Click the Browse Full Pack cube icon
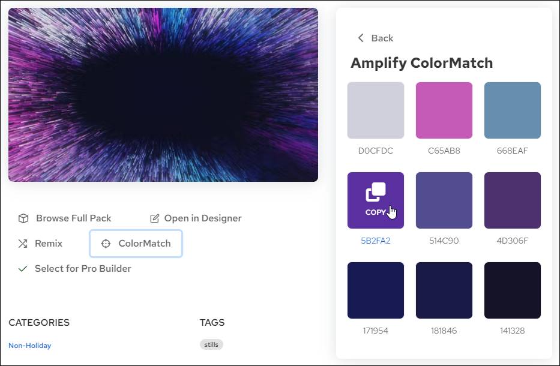The width and height of the screenshot is (560, 366). coord(23,218)
